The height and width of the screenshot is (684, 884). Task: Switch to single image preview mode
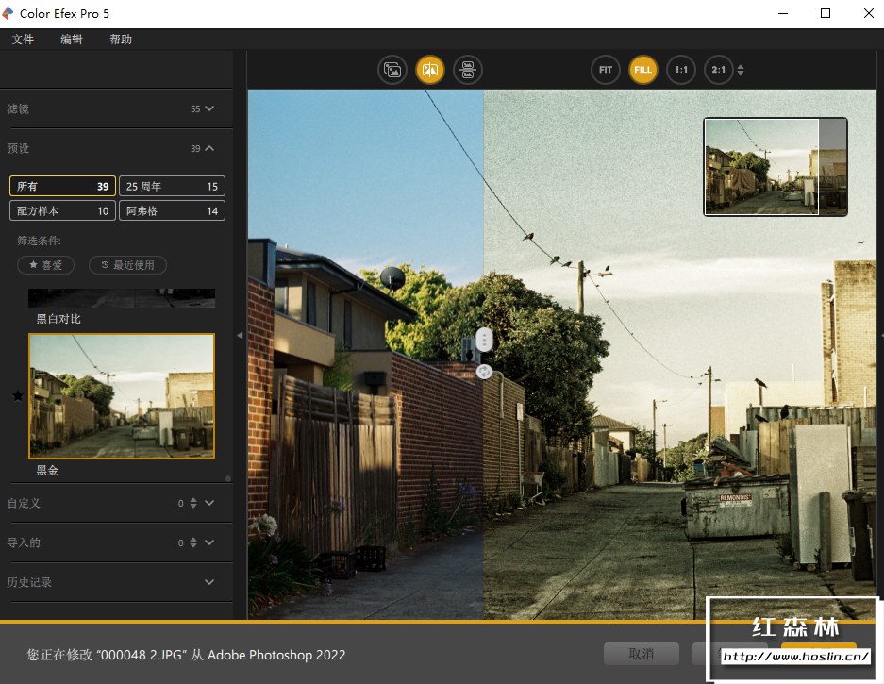[x=392, y=70]
